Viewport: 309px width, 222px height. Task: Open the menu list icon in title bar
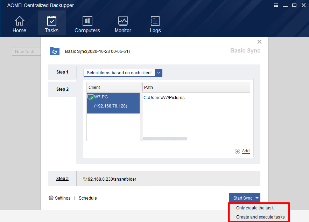click(276, 5)
